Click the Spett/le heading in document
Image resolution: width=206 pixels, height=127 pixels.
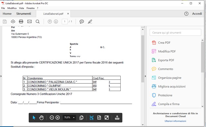click(x=74, y=44)
